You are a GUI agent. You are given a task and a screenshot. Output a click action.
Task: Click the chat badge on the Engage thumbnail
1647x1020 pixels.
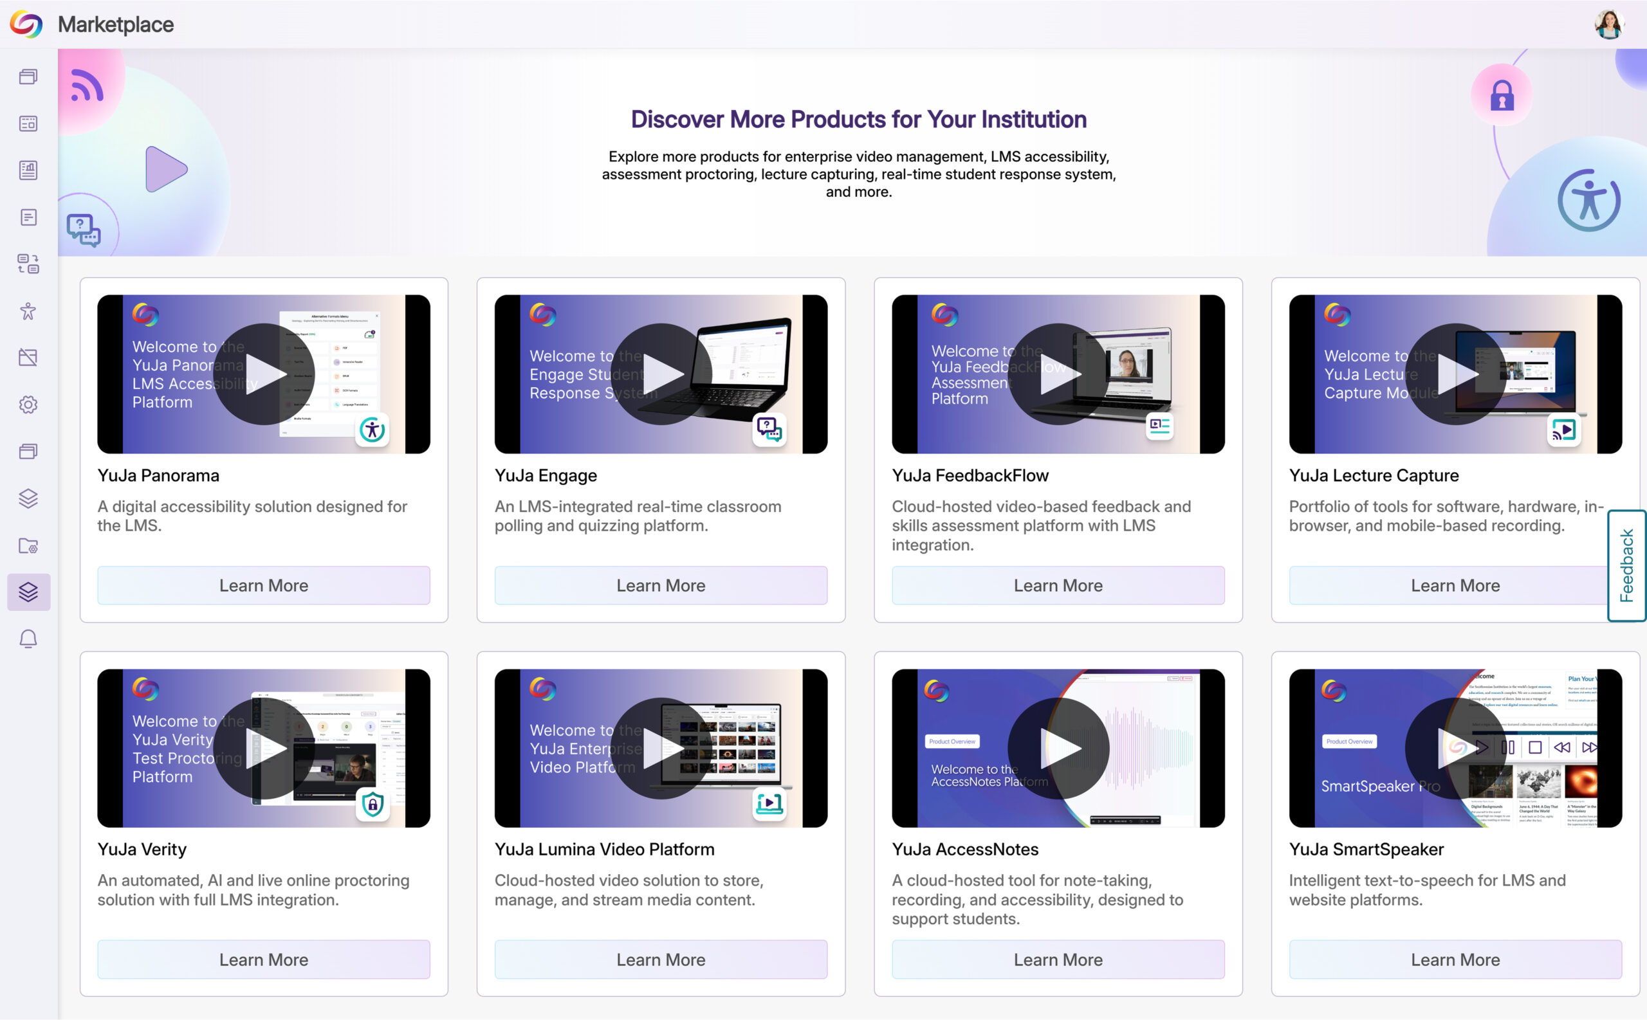[x=769, y=428]
